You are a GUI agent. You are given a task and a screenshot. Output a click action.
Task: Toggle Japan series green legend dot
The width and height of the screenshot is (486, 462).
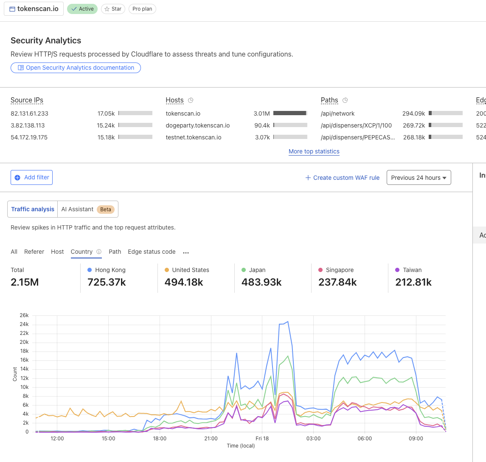click(x=244, y=270)
